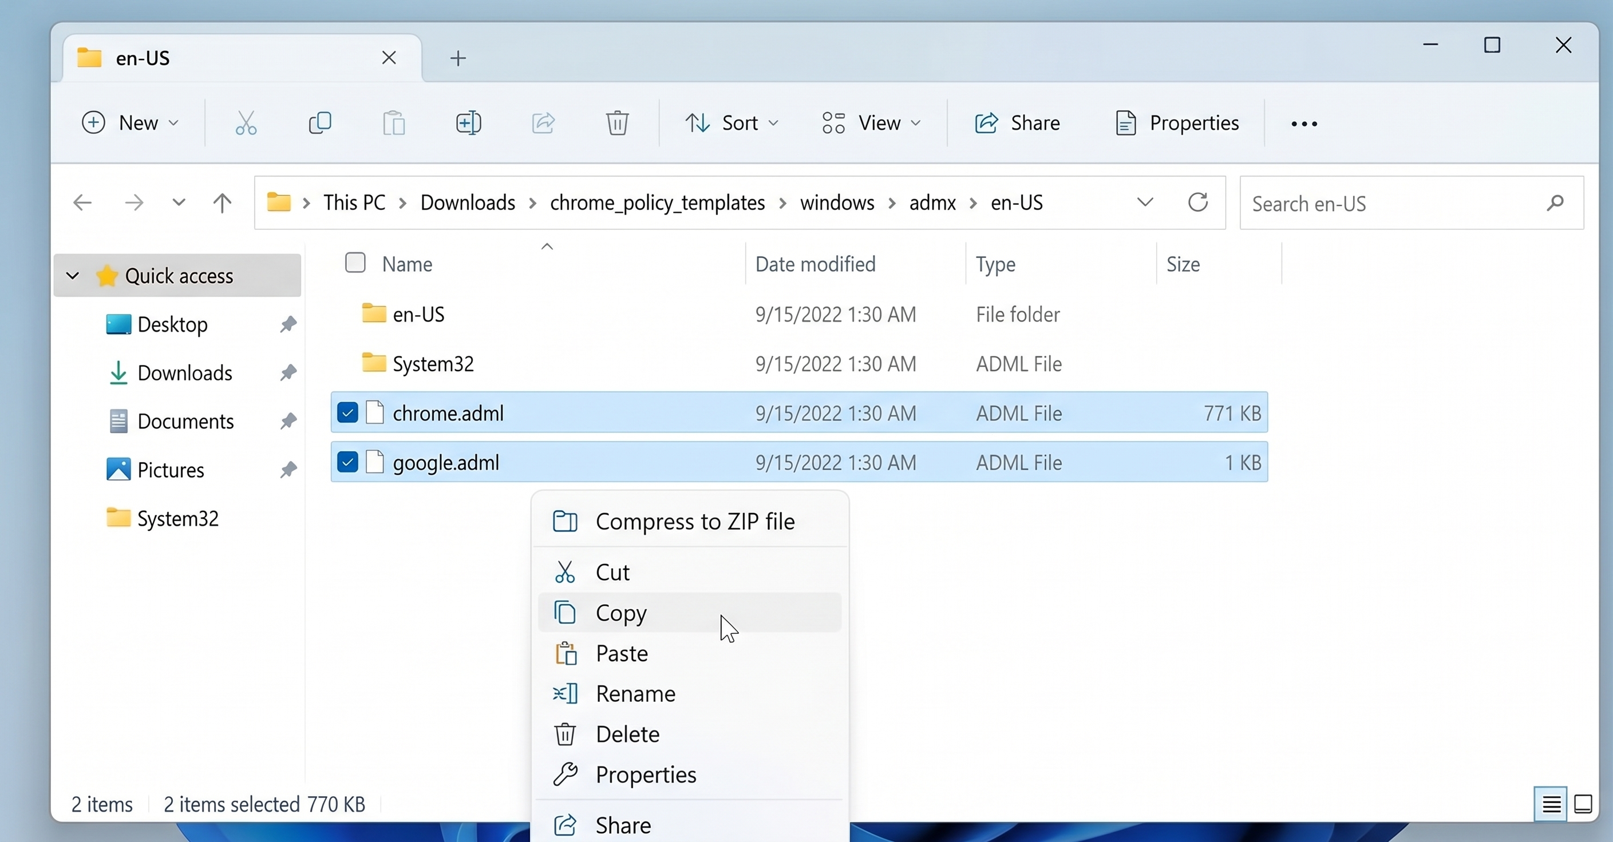Click the search magnifier icon
This screenshot has height=842, width=1613.
point(1555,202)
